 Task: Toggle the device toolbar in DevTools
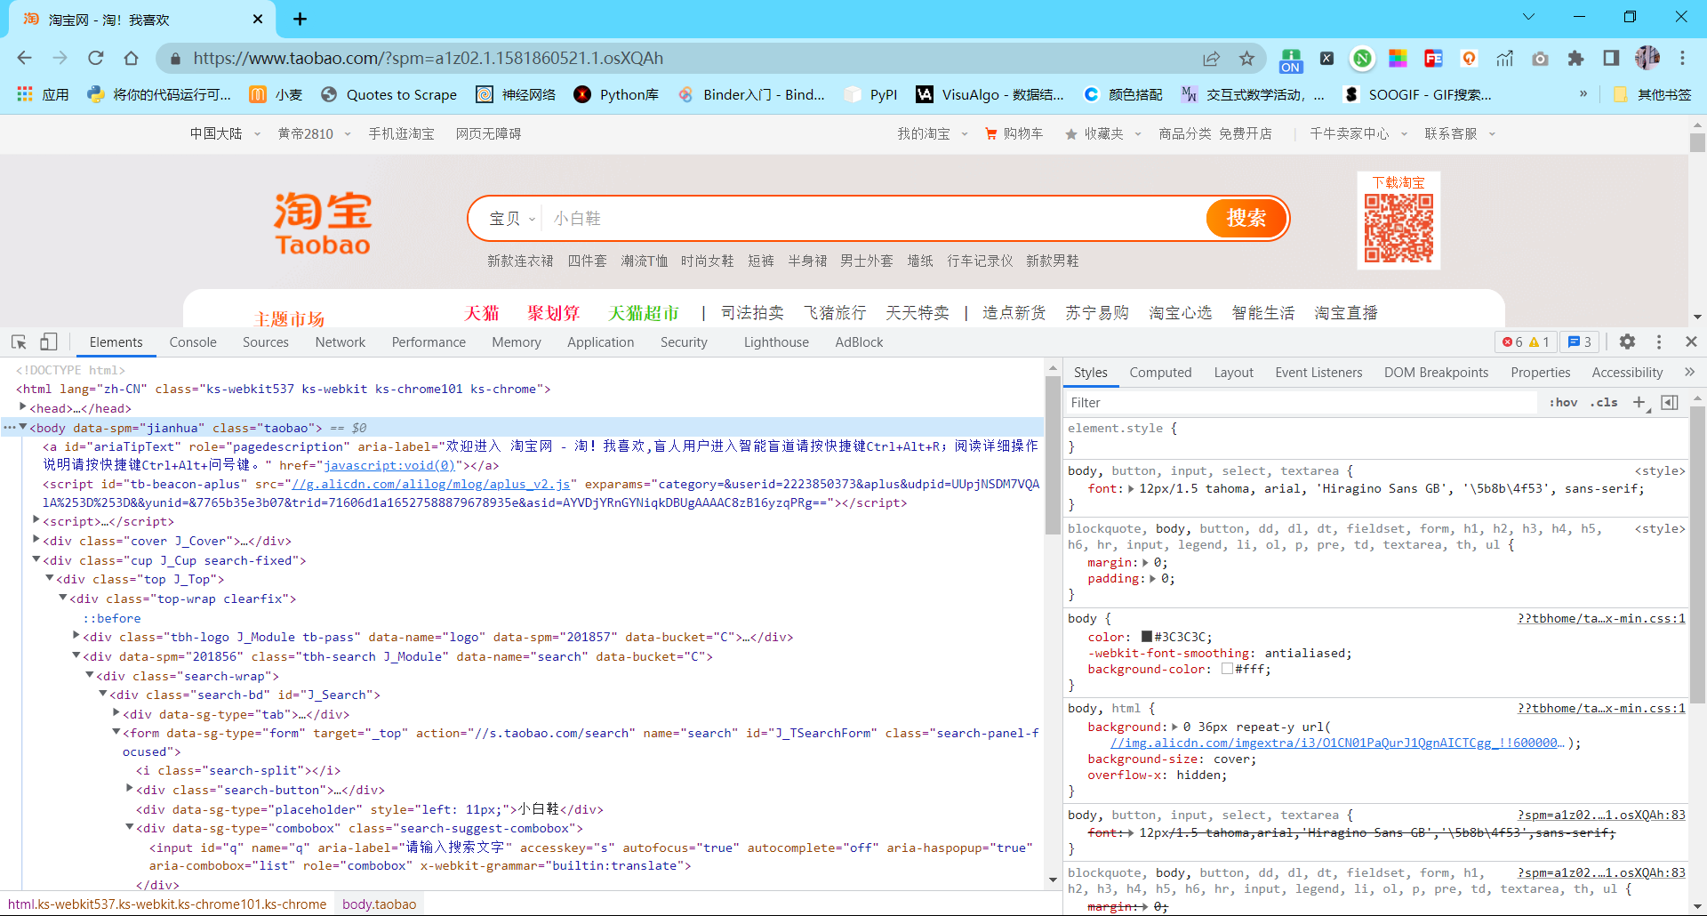click(49, 342)
